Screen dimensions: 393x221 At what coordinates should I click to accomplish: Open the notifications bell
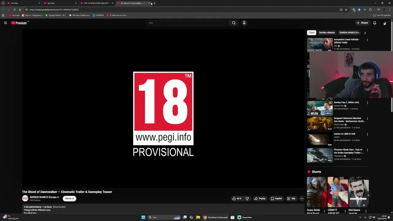(375, 23)
